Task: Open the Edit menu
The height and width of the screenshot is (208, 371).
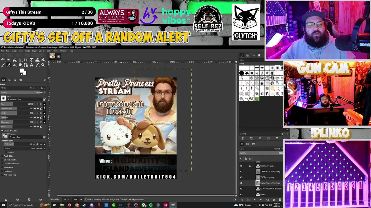Action: tap(8, 51)
